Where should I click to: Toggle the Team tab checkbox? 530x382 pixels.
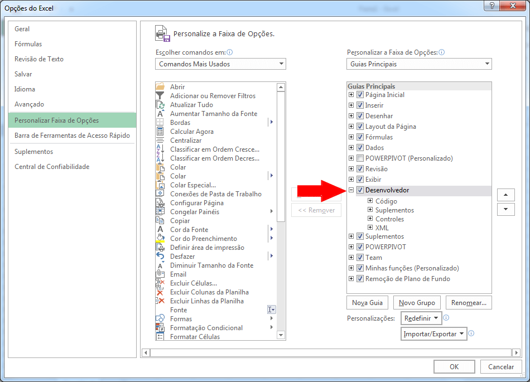pos(360,258)
